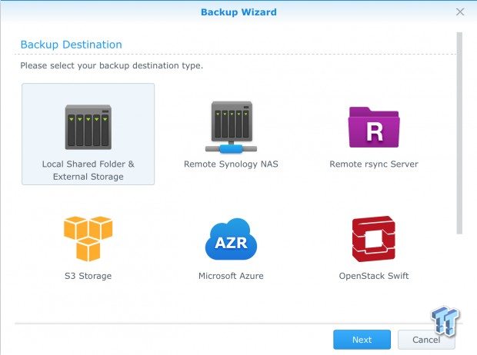Viewport: 477px width, 355px height.
Task: Cancel the Backup Wizard
Action: coord(426,340)
